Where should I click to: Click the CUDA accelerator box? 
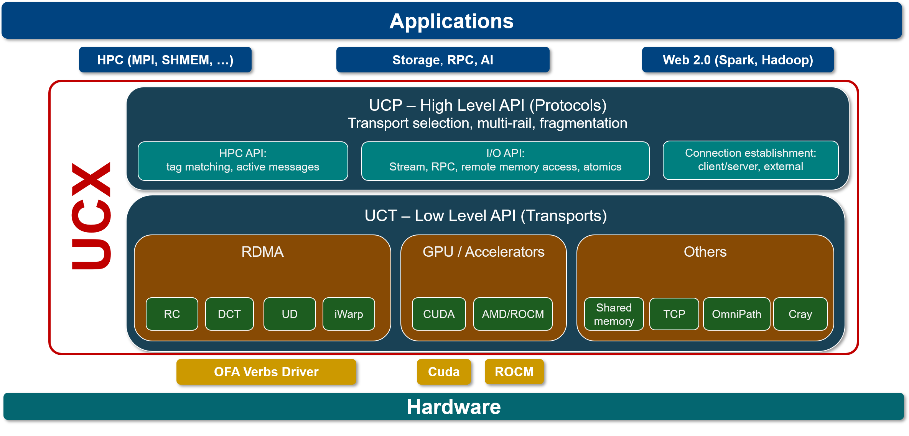tap(439, 314)
